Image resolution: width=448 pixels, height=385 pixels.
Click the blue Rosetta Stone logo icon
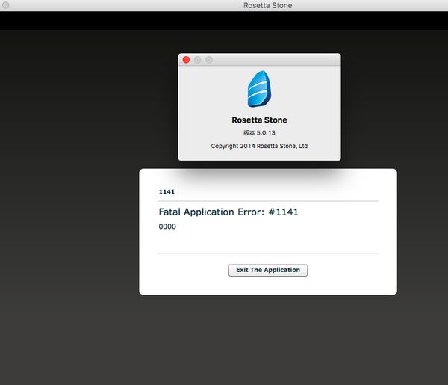click(x=259, y=89)
